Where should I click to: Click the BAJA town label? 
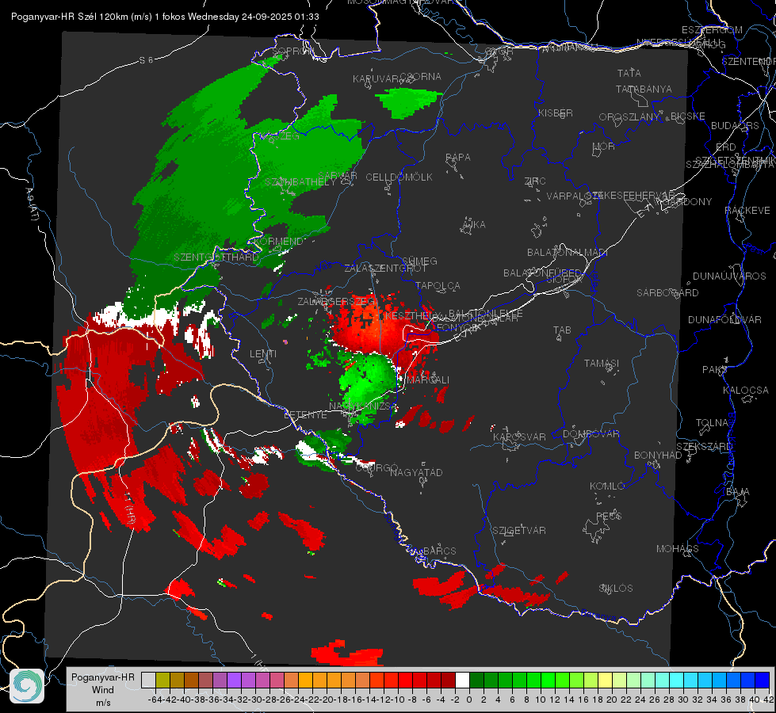[738, 492]
